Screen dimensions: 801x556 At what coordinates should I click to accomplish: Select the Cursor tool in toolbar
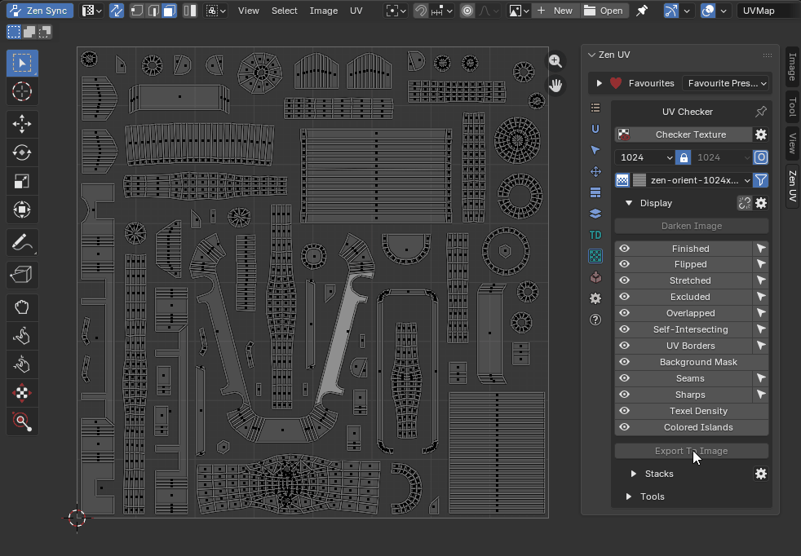coord(22,91)
